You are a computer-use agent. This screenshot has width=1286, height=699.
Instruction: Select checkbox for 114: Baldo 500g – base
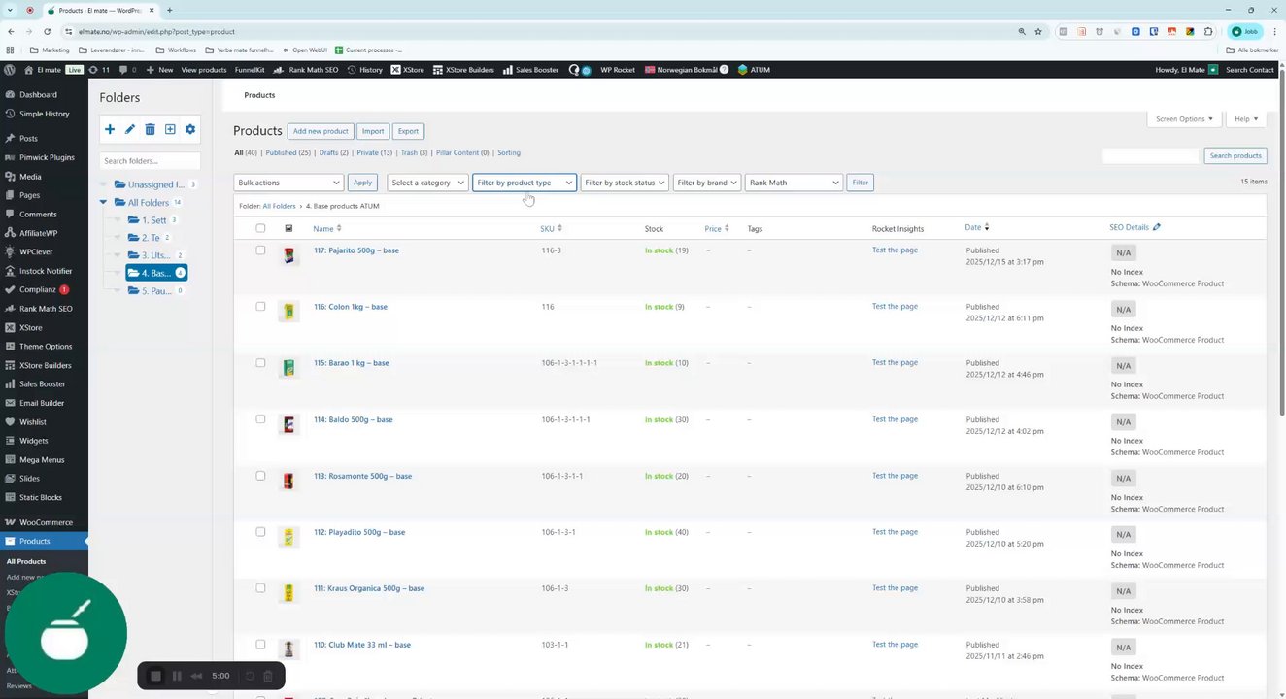(260, 419)
